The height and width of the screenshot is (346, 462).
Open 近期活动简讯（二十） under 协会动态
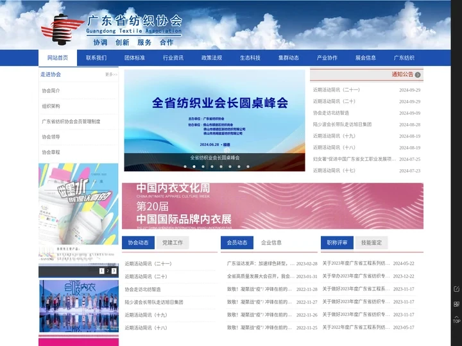(x=146, y=277)
